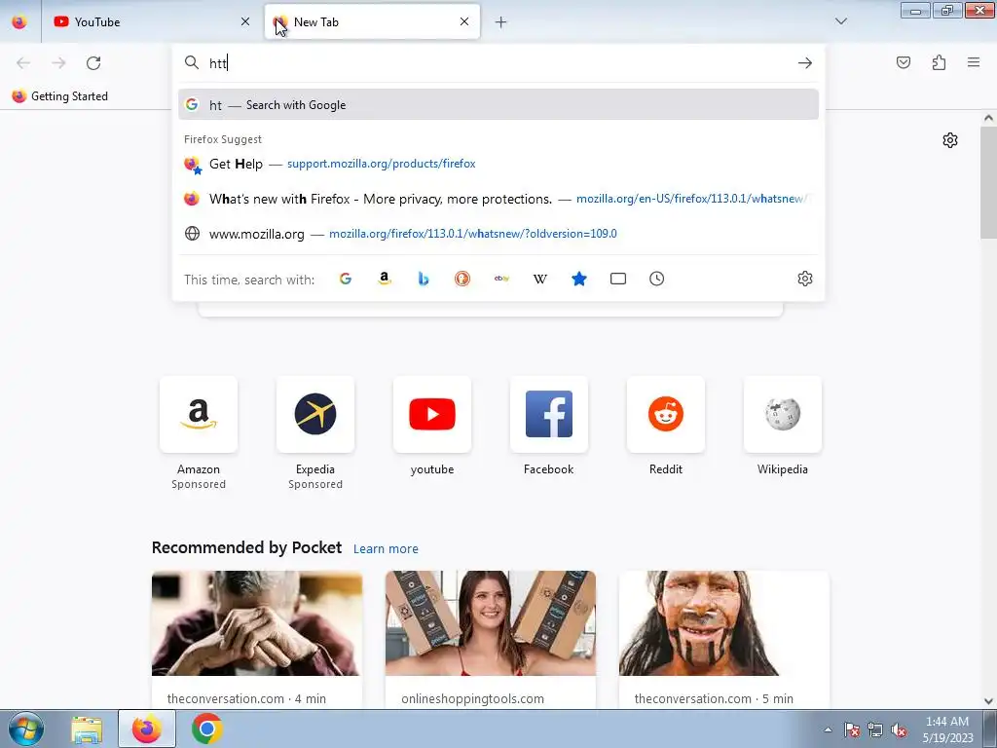
Task: Click Learn more next to Pocket
Action: tap(386, 549)
